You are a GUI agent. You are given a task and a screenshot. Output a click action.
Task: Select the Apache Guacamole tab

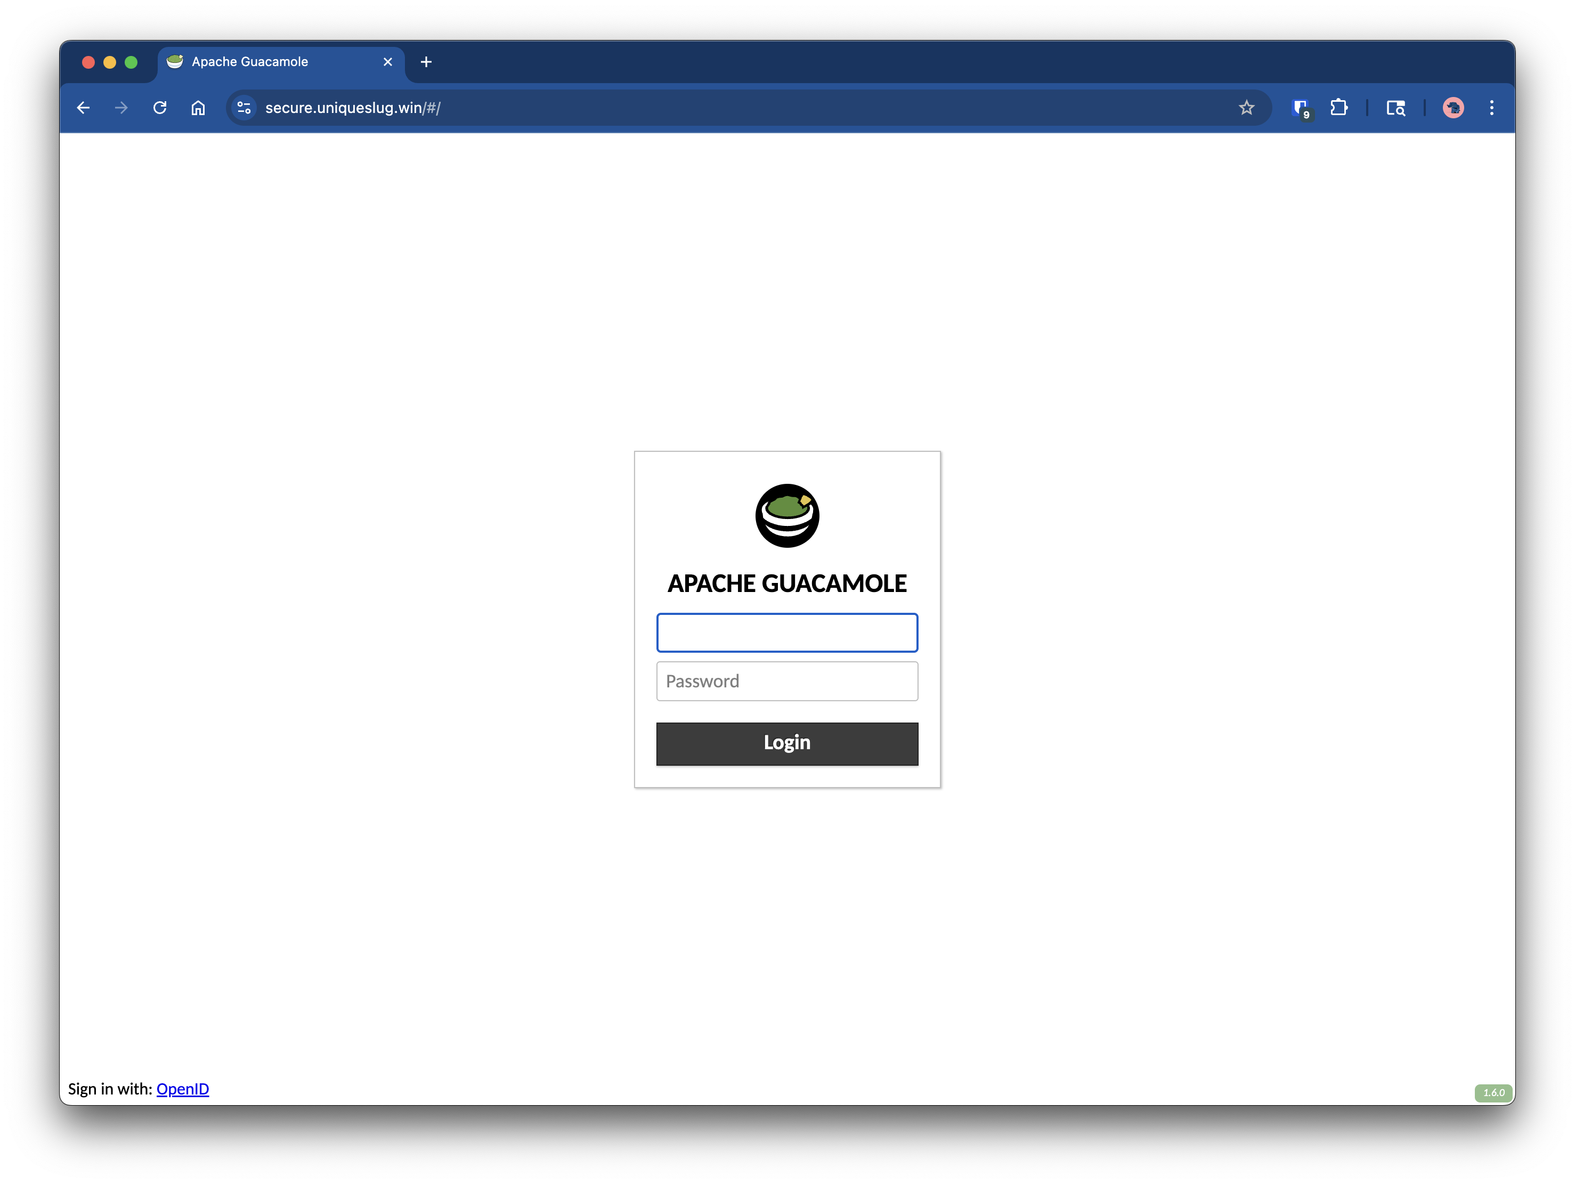pyautogui.click(x=281, y=62)
